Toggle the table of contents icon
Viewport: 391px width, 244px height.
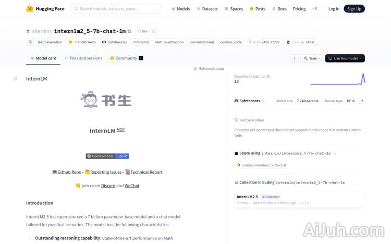[x=16, y=79]
